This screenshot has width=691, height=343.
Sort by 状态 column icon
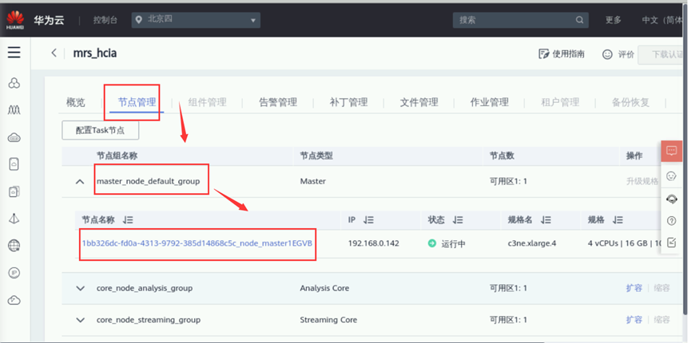click(458, 220)
